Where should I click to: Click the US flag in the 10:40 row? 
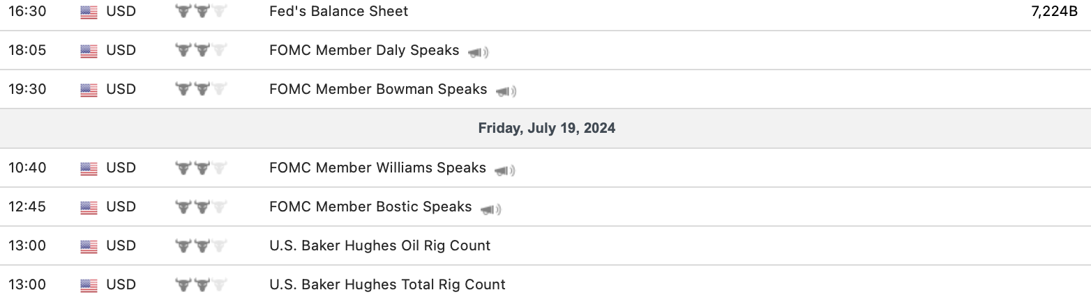pos(89,168)
